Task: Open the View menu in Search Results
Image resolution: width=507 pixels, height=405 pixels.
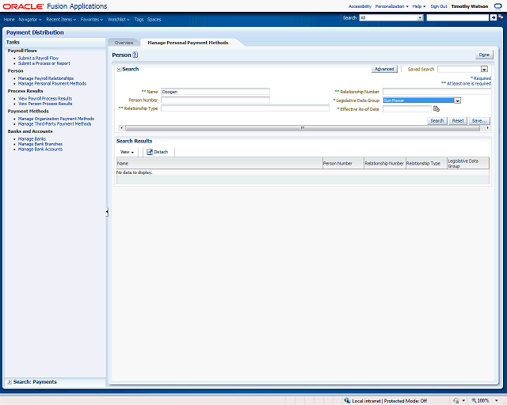Action: (x=127, y=151)
